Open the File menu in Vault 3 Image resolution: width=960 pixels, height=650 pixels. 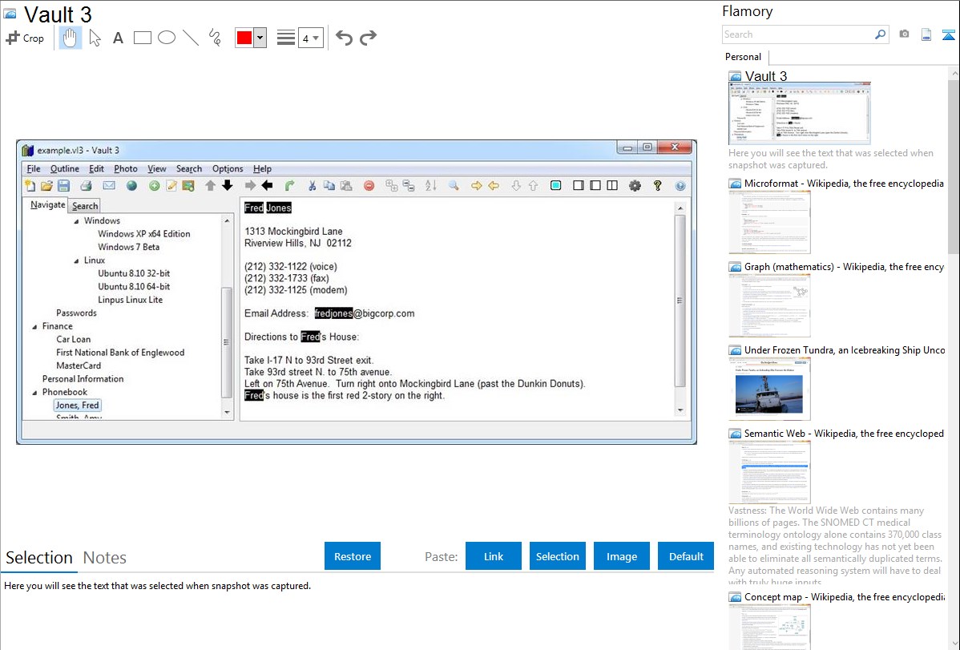coord(34,169)
